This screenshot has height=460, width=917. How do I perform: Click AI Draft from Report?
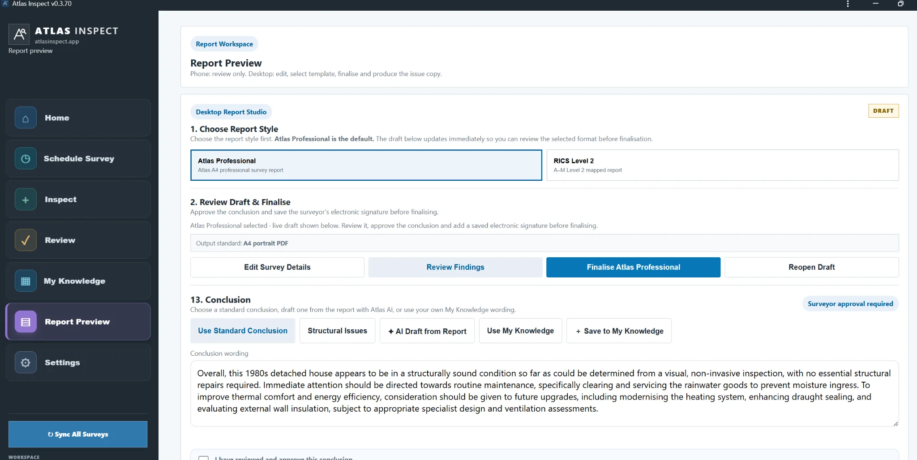point(427,331)
